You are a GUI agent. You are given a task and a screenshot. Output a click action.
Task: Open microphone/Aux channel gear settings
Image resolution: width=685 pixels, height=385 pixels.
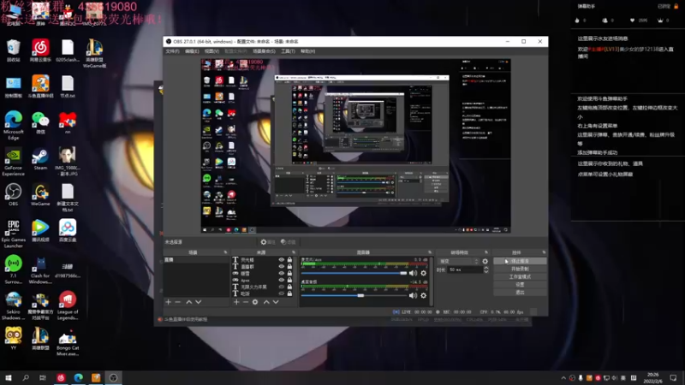(x=423, y=273)
